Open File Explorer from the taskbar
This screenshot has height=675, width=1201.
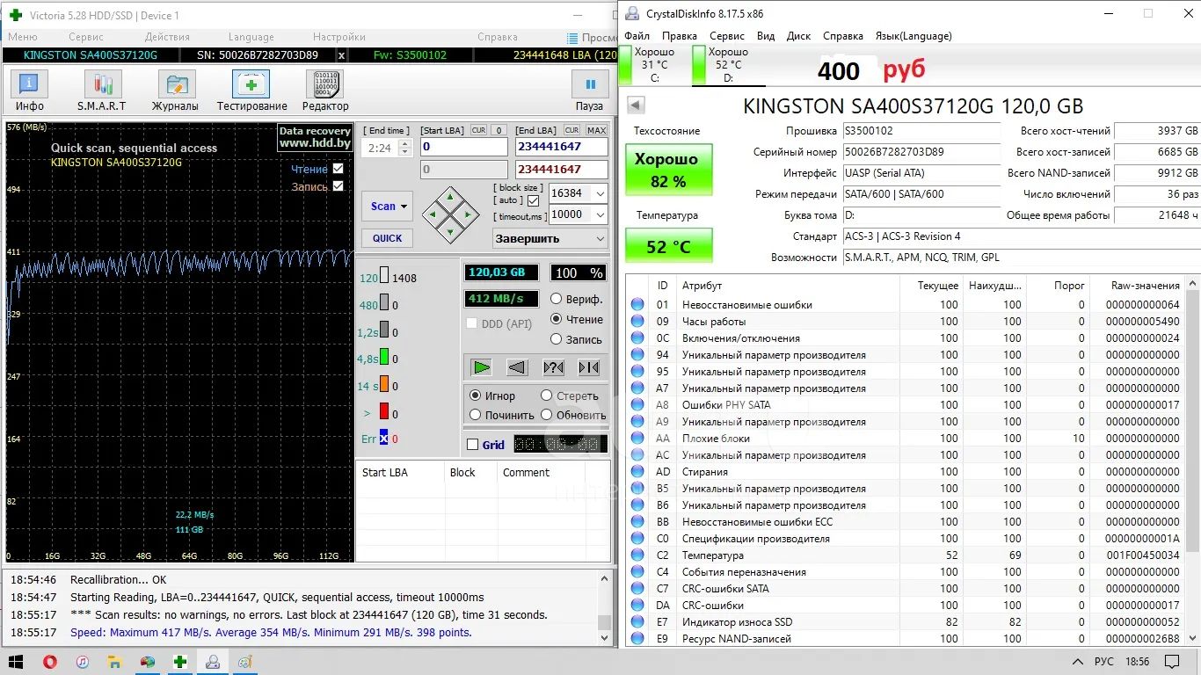pyautogui.click(x=114, y=662)
